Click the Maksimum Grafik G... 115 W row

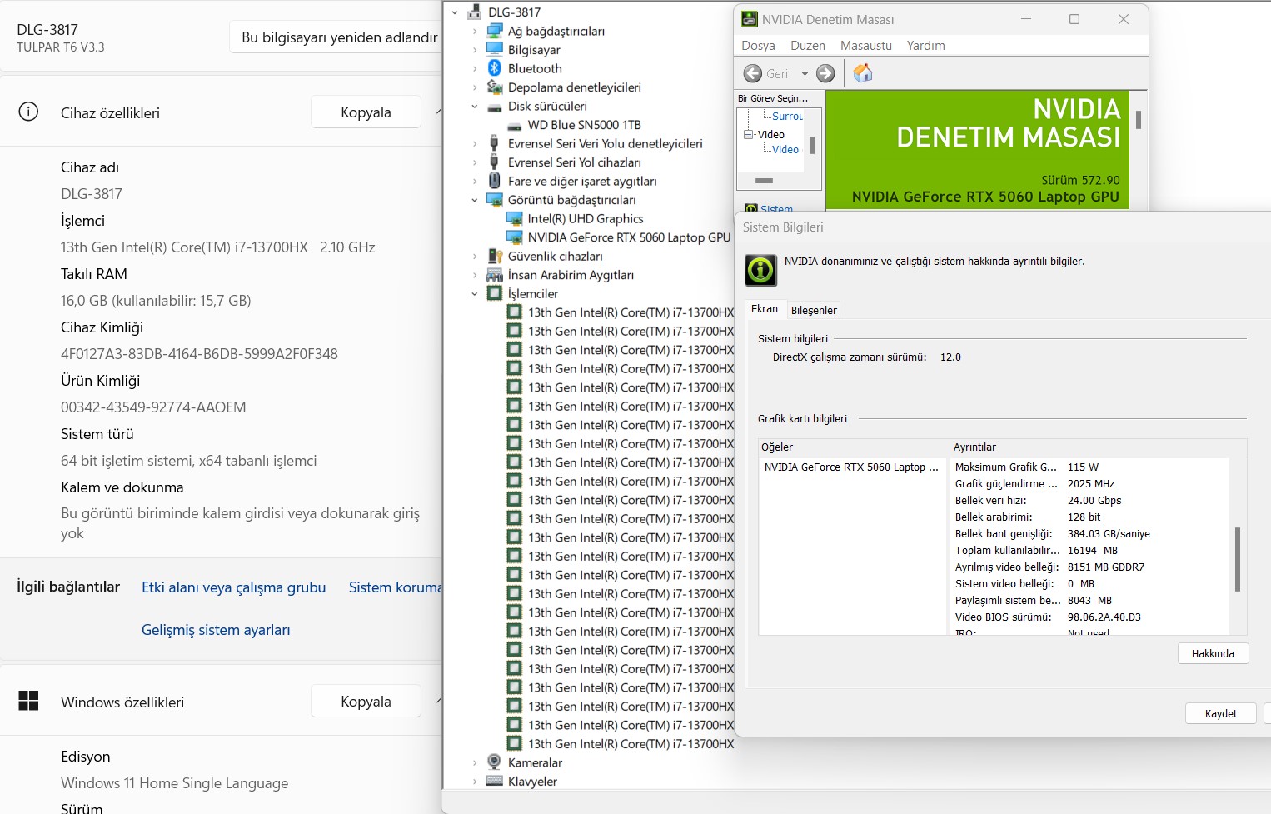coord(1091,467)
